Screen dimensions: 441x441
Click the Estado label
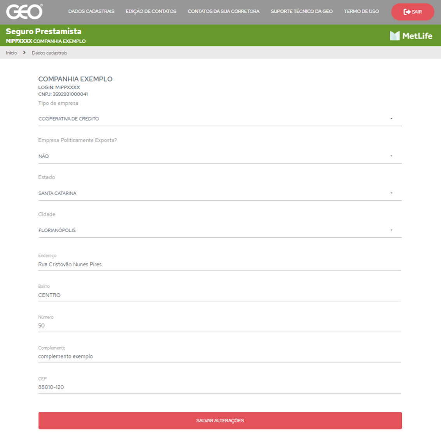click(47, 177)
